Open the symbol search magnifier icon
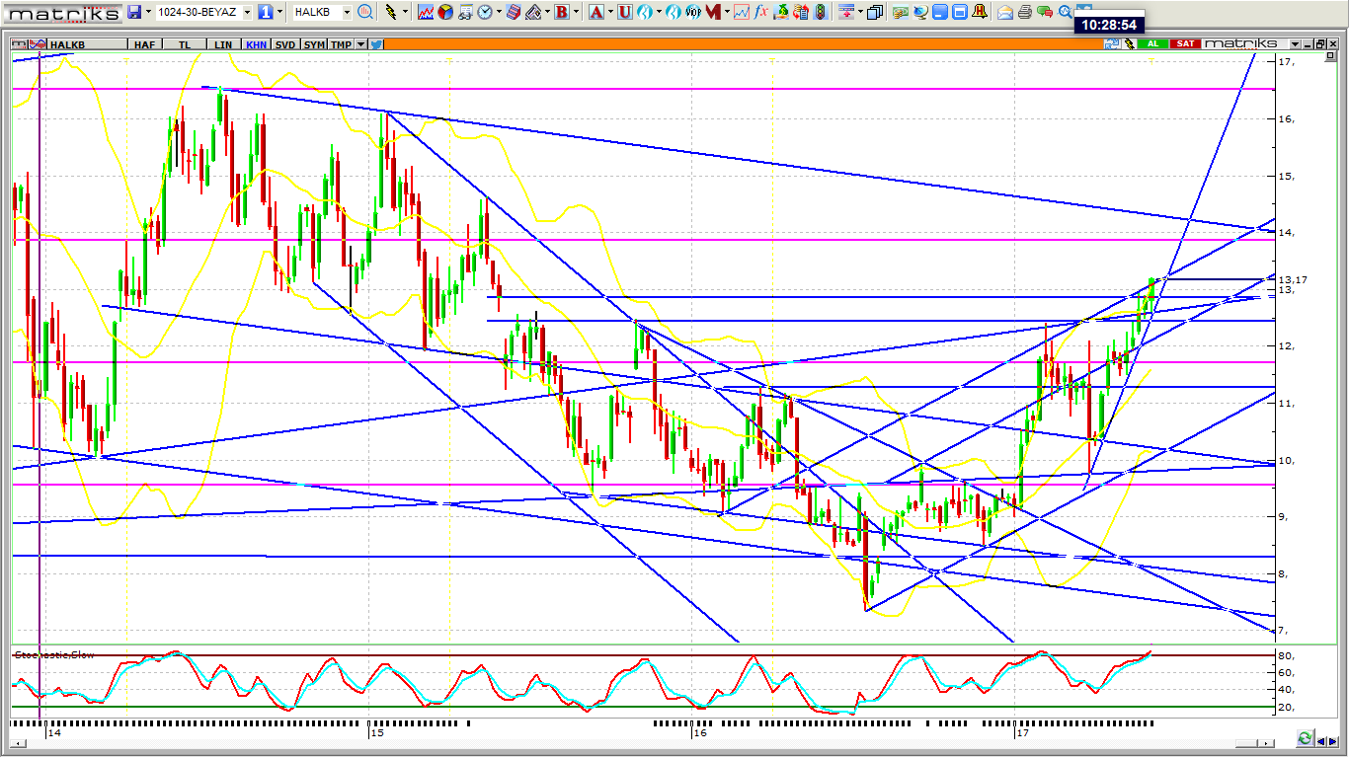Screen dimensions: 1349x758 point(365,12)
